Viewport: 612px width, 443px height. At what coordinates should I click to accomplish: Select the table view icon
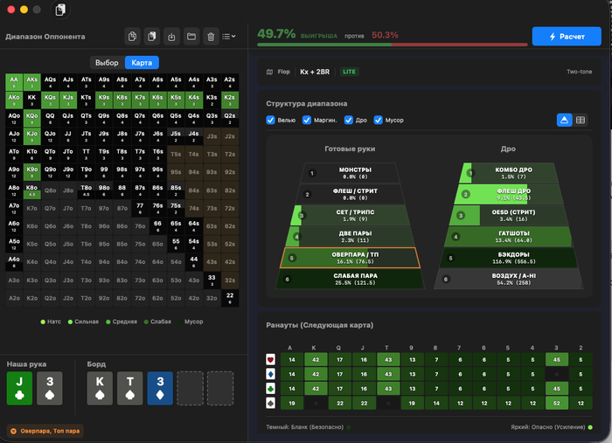[x=581, y=120]
